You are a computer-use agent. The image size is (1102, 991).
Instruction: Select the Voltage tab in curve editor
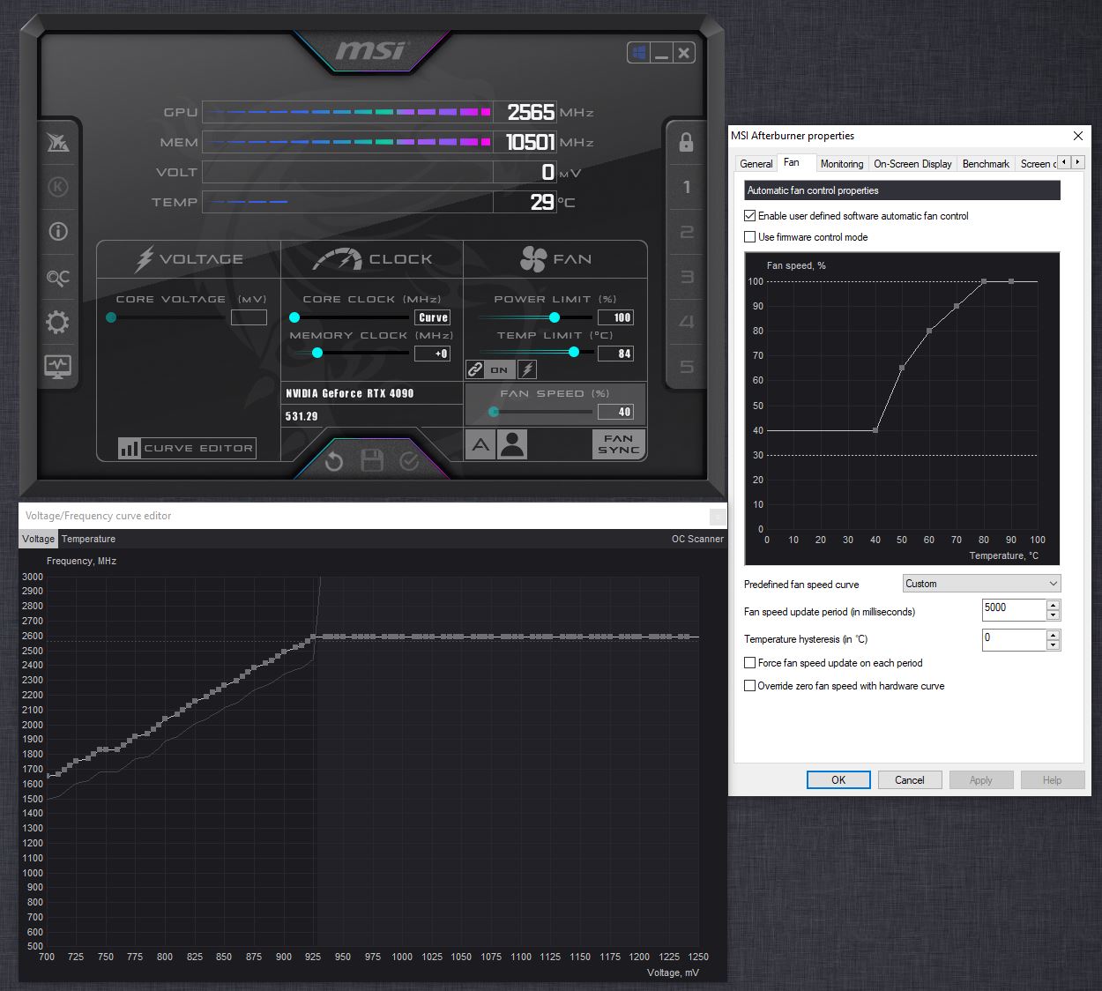click(38, 539)
